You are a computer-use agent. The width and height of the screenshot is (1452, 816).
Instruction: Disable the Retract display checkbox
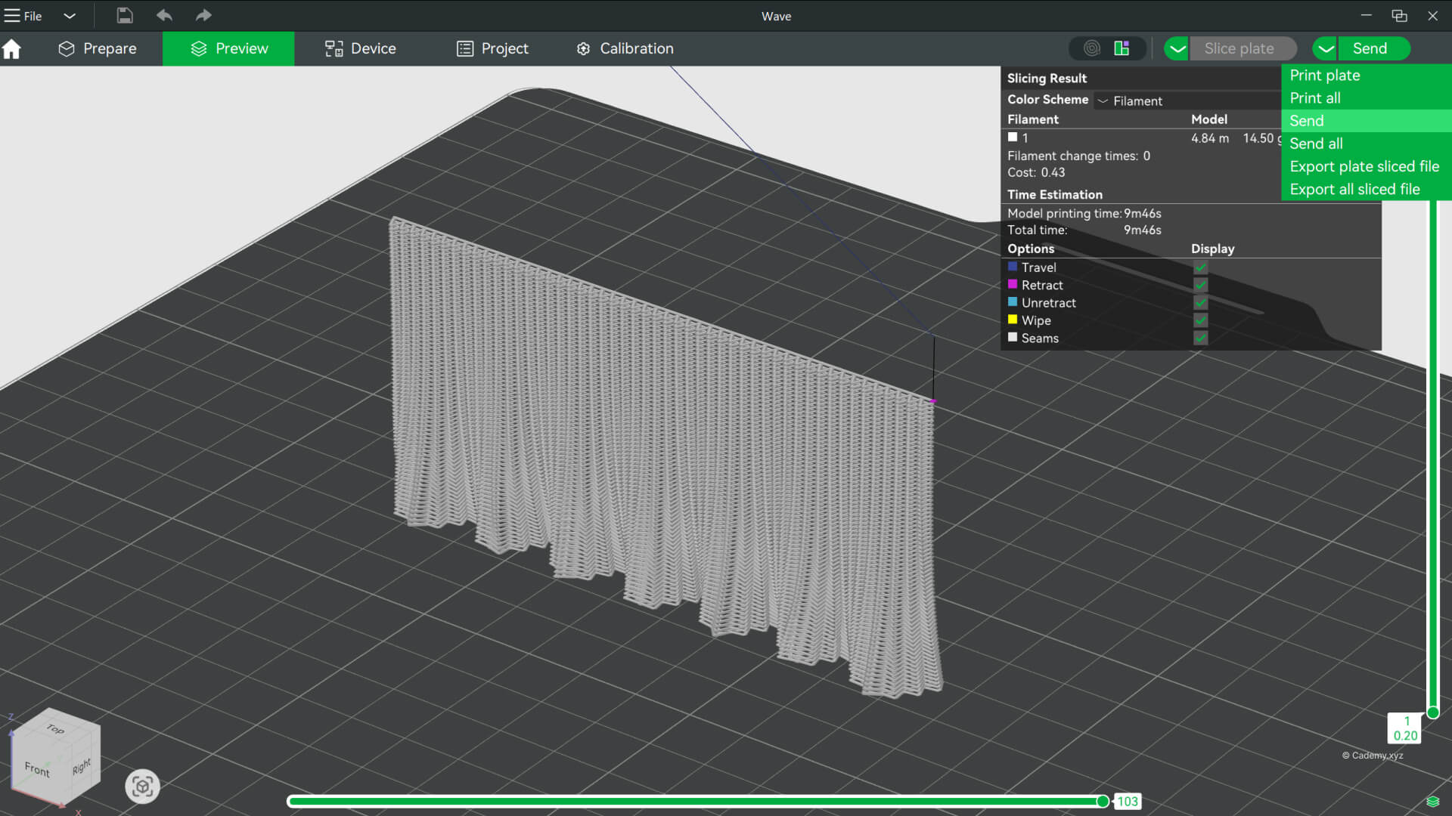[x=1200, y=285]
